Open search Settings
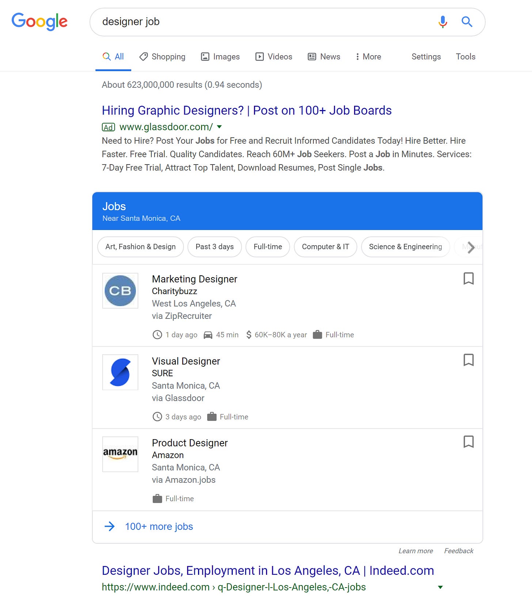 pyautogui.click(x=426, y=57)
